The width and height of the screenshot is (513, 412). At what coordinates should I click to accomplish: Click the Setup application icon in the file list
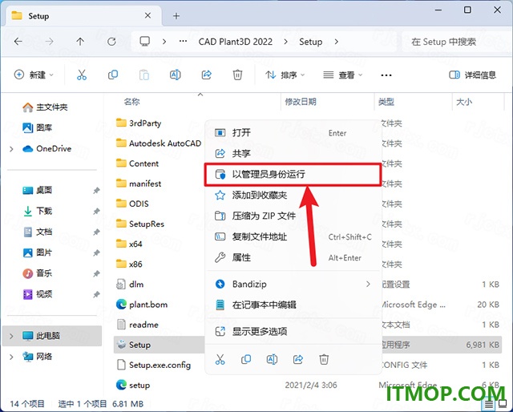pyautogui.click(x=121, y=345)
